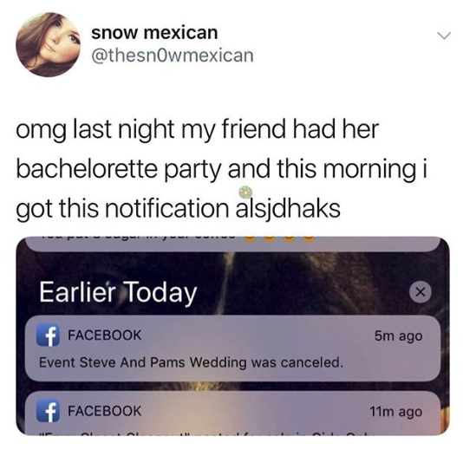Open the @thesn0wmexican handle link
This screenshot has height=456, width=463.
point(173,55)
